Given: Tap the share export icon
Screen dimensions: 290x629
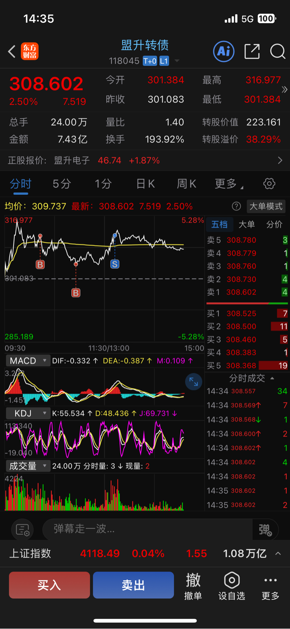Looking at the screenshot, I should 252,51.
